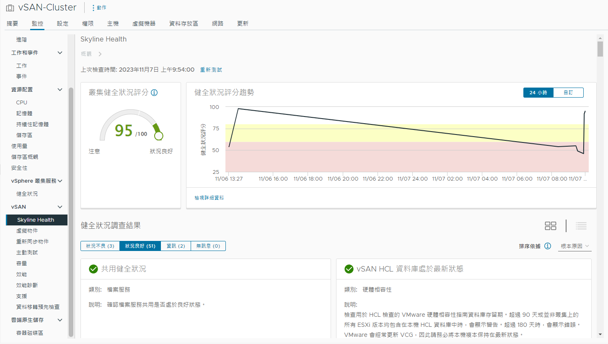
Task: Select 效能 in the sidebar
Action: click(22, 274)
